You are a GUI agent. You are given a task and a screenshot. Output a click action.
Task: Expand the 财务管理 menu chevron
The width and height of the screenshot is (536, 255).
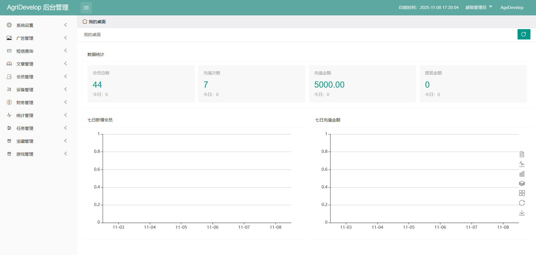[65, 102]
